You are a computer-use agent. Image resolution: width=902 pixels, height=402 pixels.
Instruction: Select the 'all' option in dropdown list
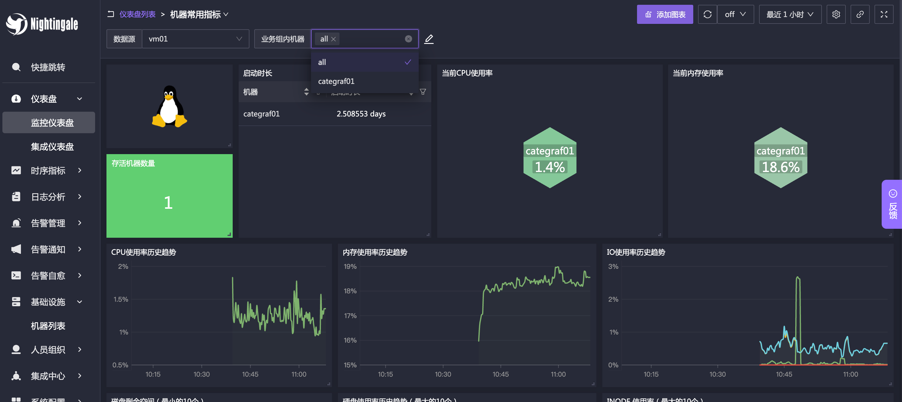click(365, 62)
